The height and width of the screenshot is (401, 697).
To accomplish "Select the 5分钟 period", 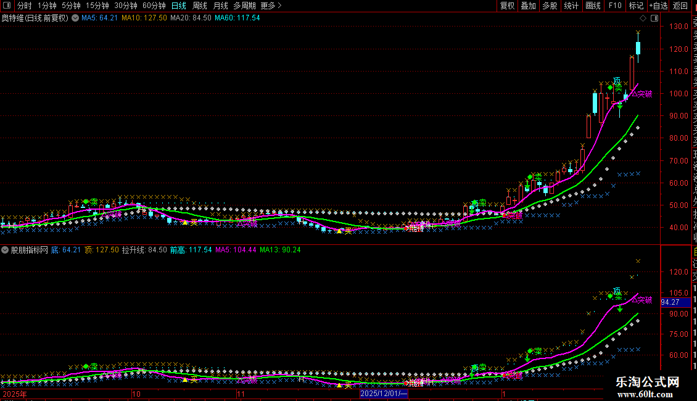I will (x=71, y=6).
